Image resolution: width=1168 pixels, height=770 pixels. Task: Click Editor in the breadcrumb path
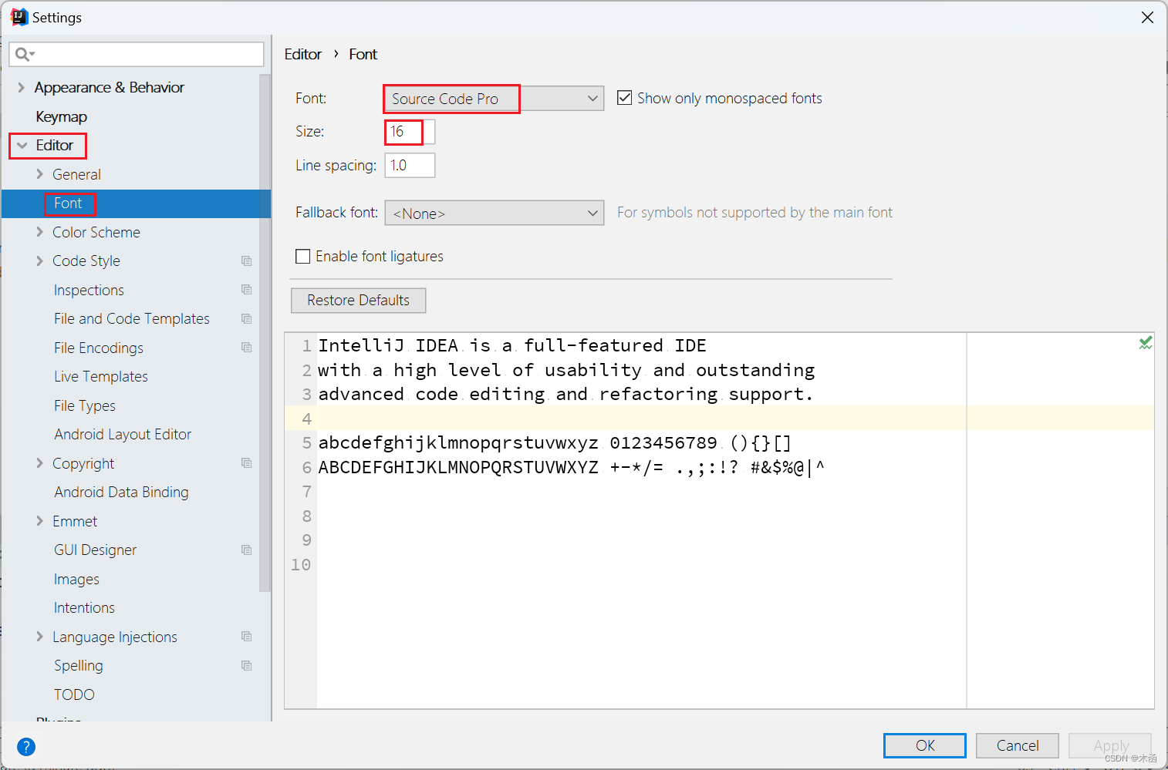(303, 54)
